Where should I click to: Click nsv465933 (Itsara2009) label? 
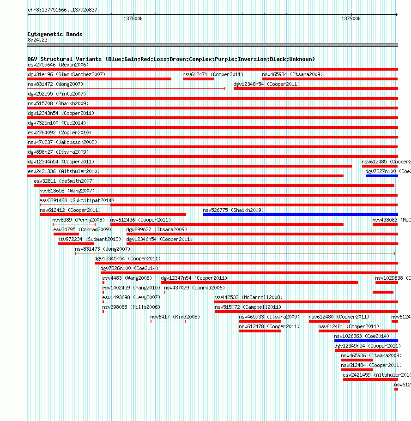(x=269, y=316)
